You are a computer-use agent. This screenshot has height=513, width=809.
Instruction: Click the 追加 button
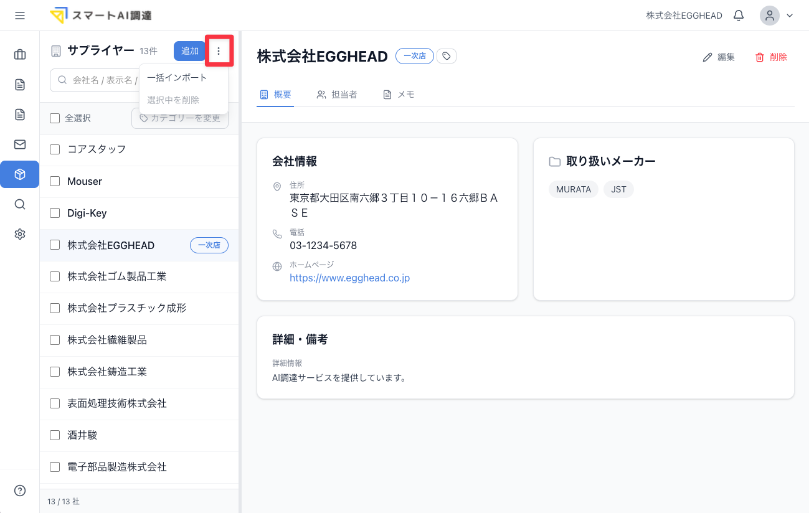[x=190, y=51]
